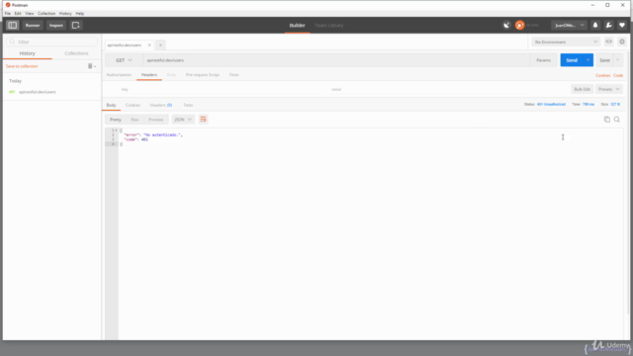Open the Edit menu
This screenshot has height=356, width=633.
tap(18, 13)
